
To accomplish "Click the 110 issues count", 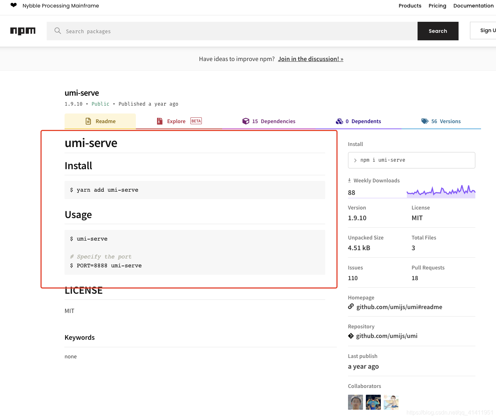I will [x=353, y=278].
